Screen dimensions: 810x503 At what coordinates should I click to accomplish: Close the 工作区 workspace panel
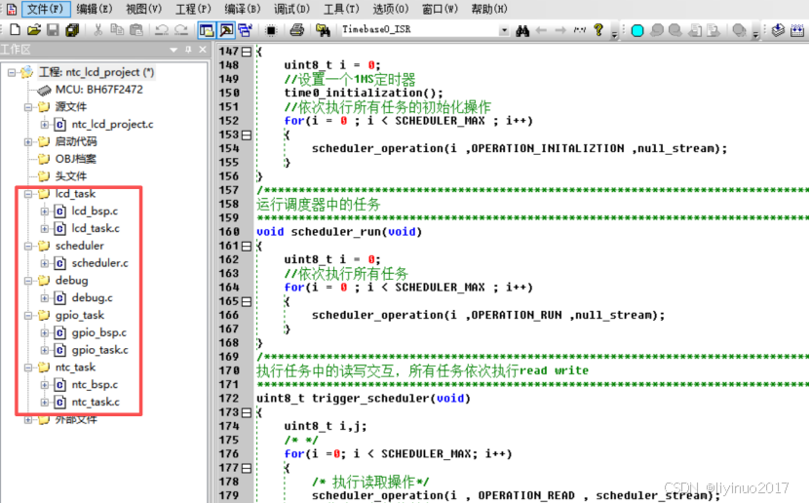tap(203, 50)
